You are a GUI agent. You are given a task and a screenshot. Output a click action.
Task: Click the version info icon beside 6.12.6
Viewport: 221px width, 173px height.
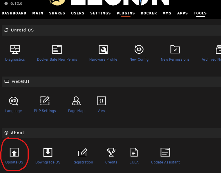point(6,3)
